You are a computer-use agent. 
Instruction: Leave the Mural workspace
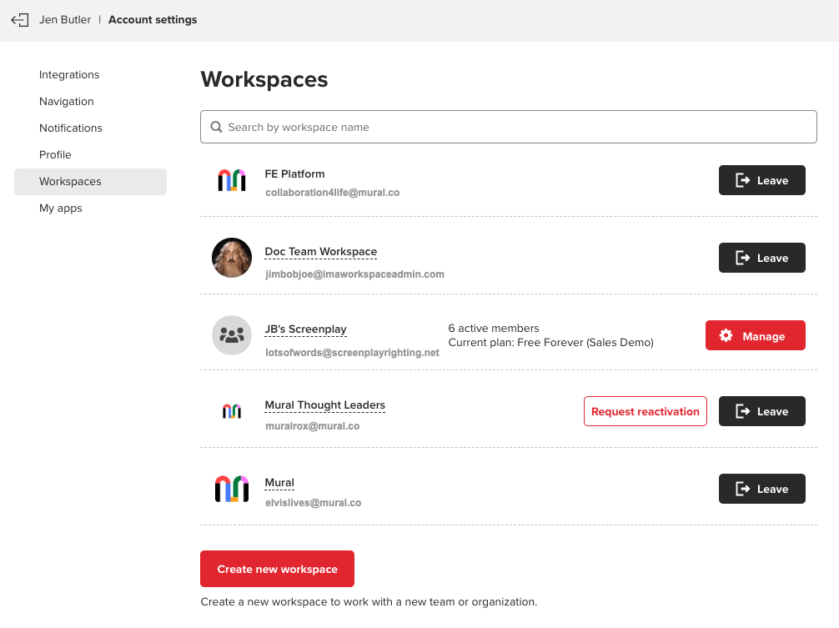tap(761, 489)
